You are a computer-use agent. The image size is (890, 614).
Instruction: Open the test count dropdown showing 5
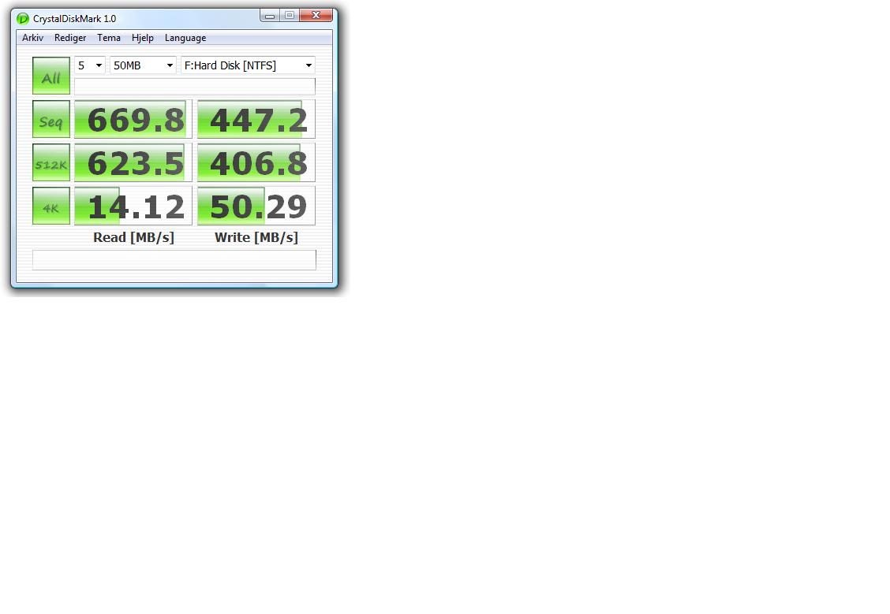pos(90,65)
